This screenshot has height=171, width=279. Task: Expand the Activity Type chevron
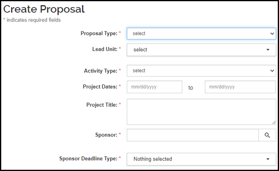(272, 70)
